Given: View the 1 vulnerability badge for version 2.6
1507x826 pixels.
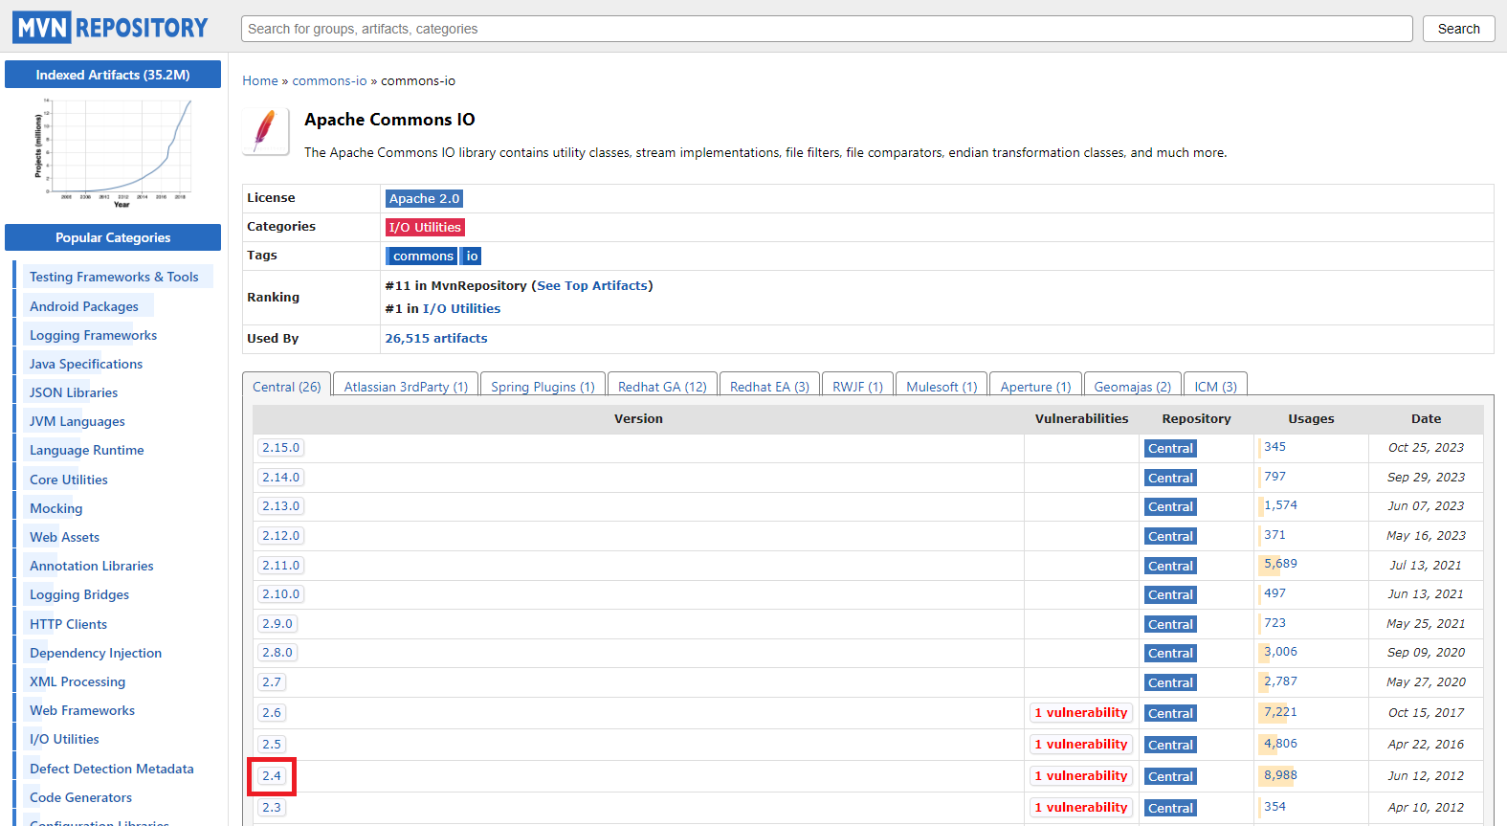Looking at the screenshot, I should pyautogui.click(x=1081, y=713).
